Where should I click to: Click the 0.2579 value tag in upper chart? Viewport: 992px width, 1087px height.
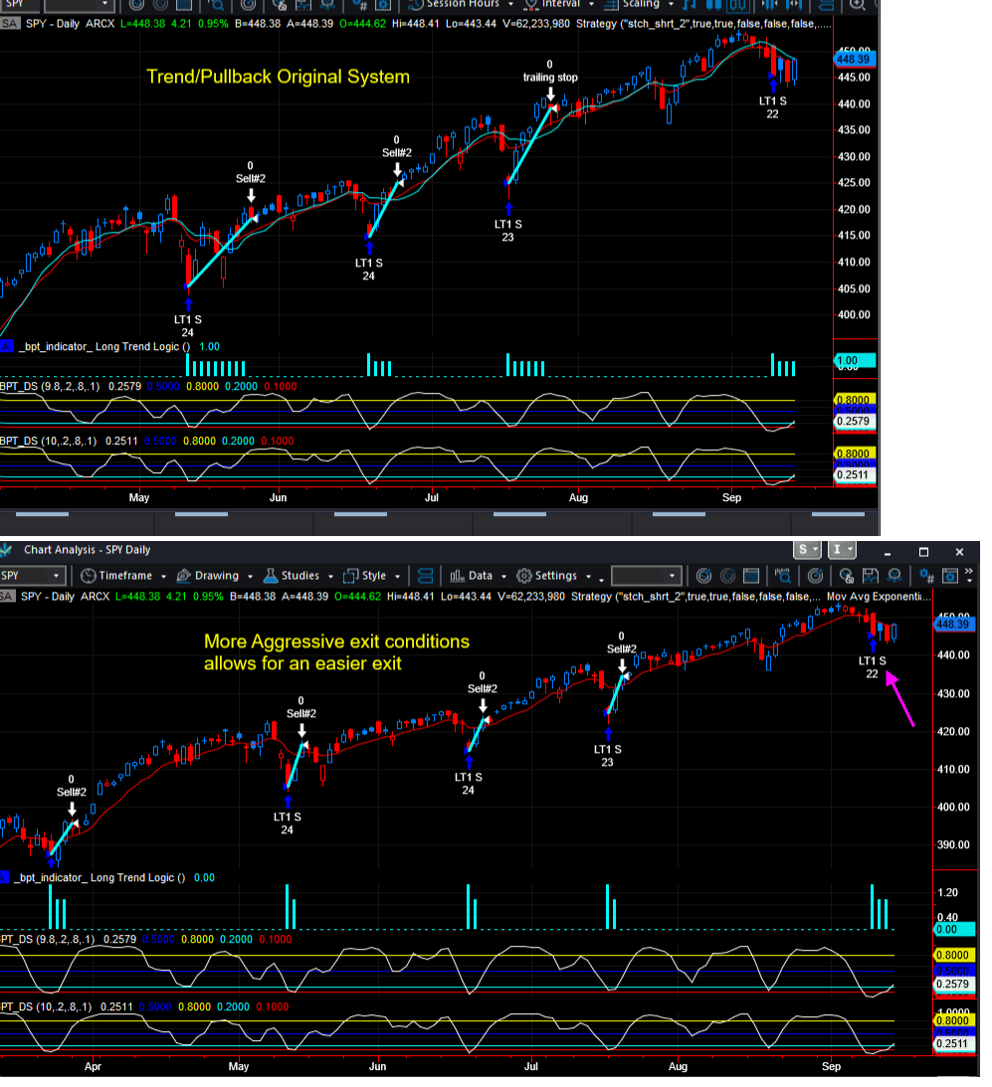(854, 421)
